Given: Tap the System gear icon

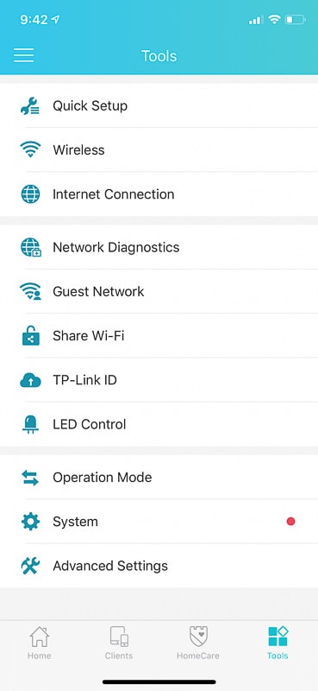Looking at the screenshot, I should coord(30,522).
